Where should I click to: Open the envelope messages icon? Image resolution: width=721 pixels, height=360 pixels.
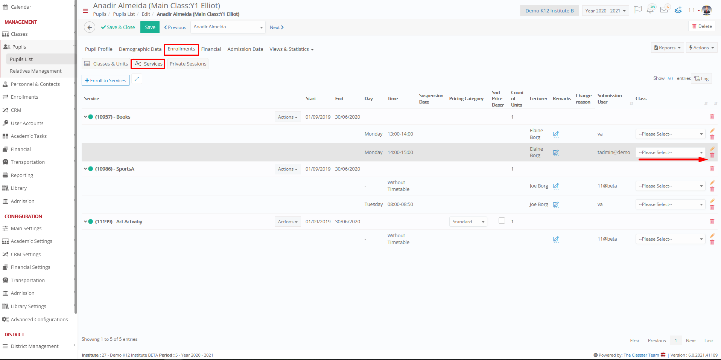tap(664, 10)
